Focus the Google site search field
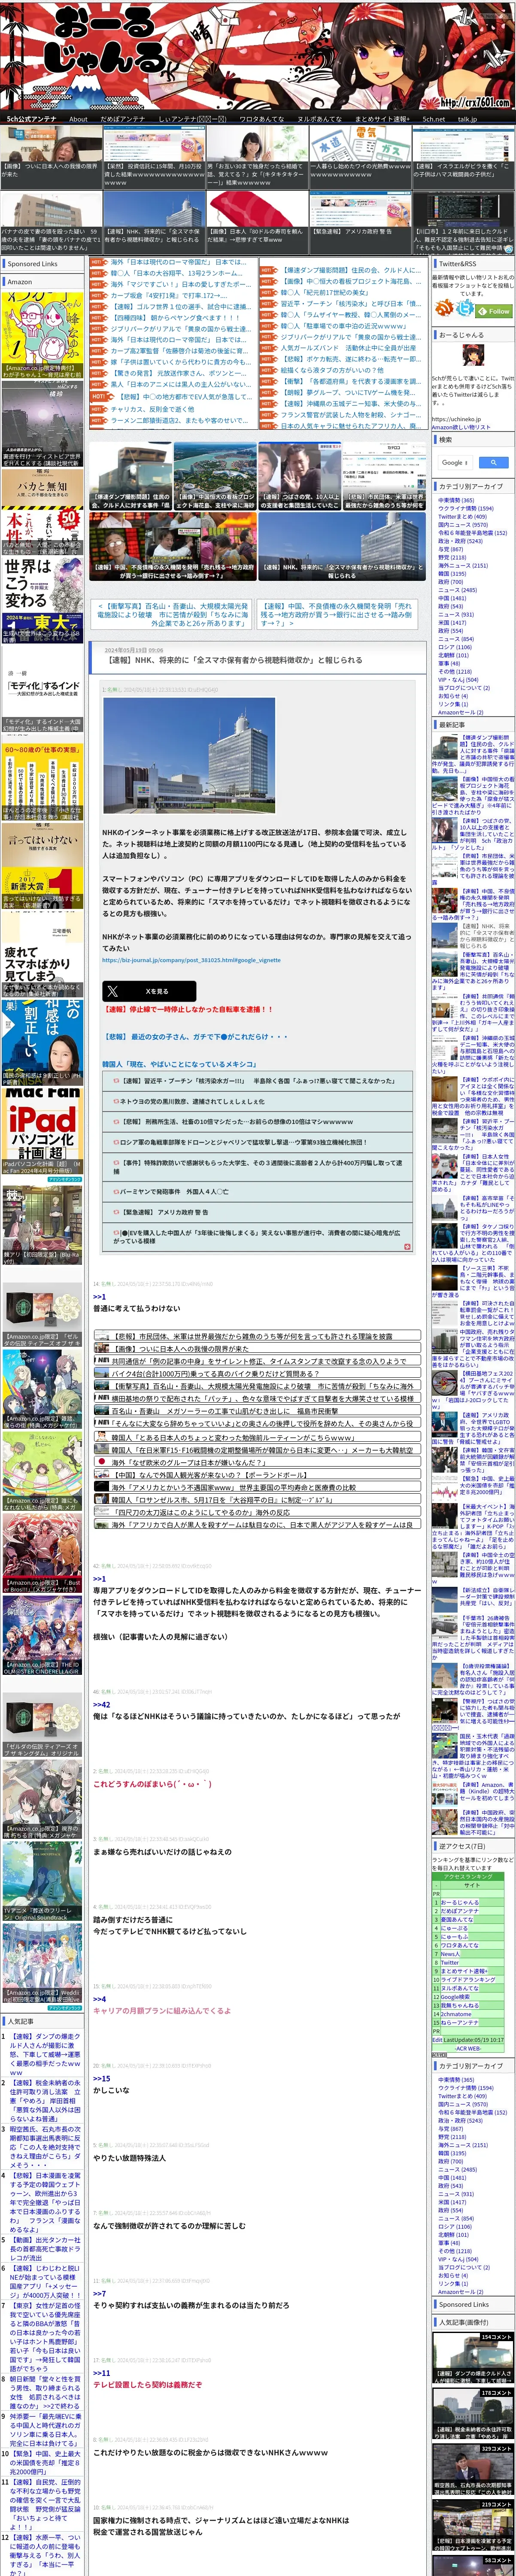 pos(456,462)
